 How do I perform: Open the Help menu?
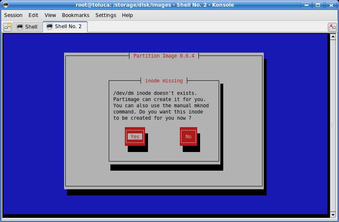pos(127,15)
